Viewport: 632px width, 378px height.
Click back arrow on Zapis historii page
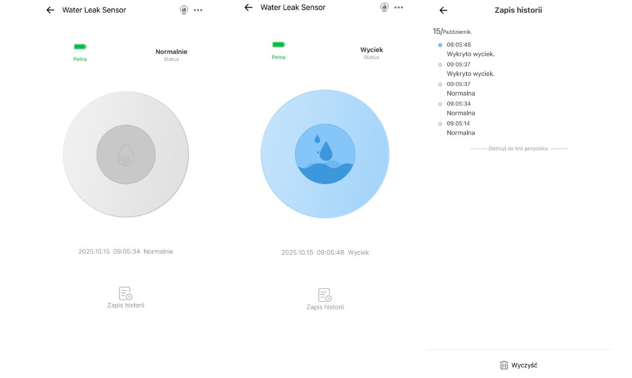(443, 11)
